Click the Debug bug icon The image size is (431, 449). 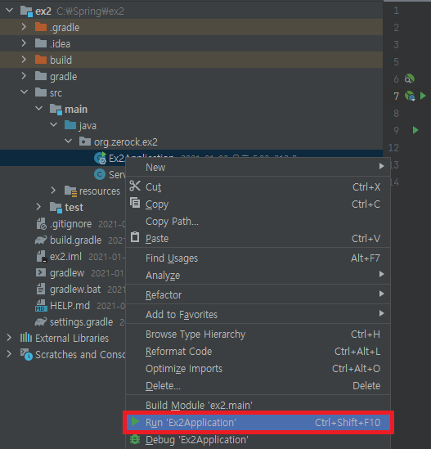point(135,439)
